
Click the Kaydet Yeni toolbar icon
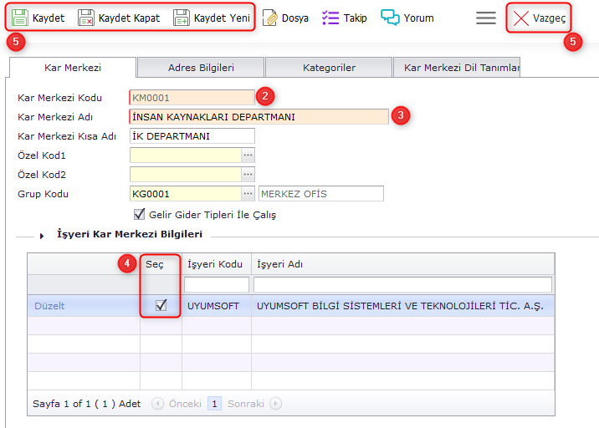[x=182, y=18]
